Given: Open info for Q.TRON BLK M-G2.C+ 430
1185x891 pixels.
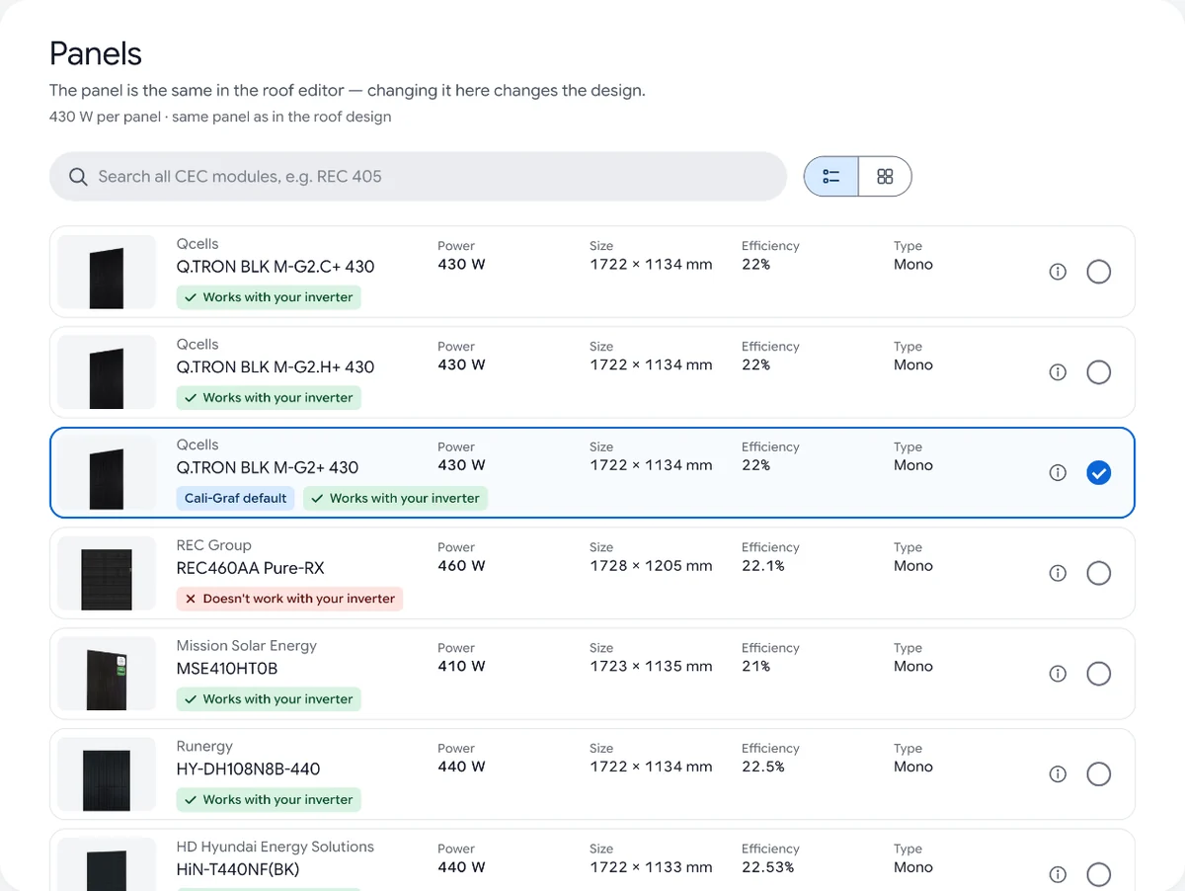Looking at the screenshot, I should click(x=1058, y=272).
